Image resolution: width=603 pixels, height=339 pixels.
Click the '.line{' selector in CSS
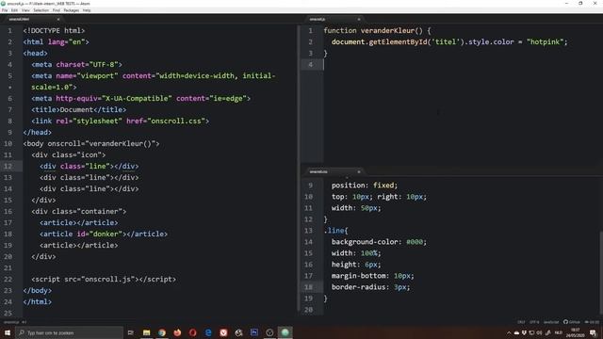coord(335,231)
